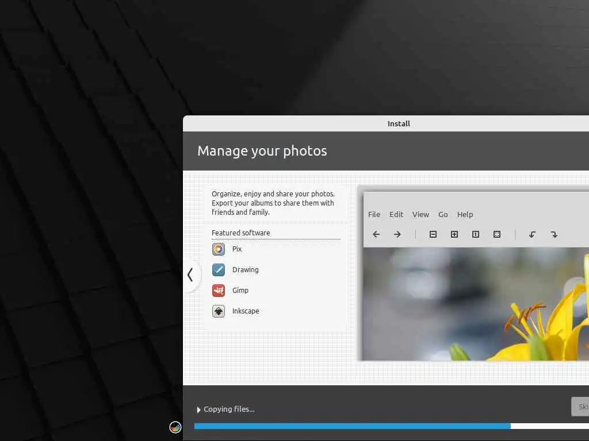The image size is (589, 441).
Task: Click the rotate left icon
Action: [532, 235]
